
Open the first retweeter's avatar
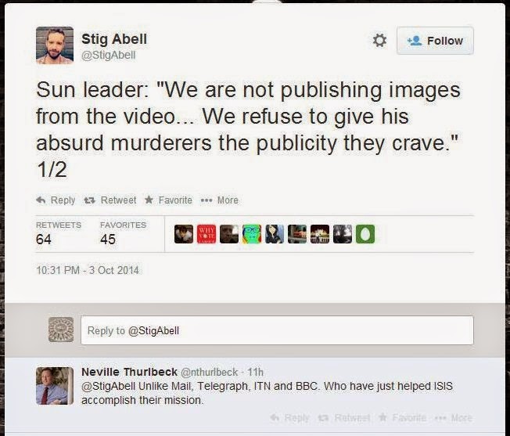coord(184,234)
